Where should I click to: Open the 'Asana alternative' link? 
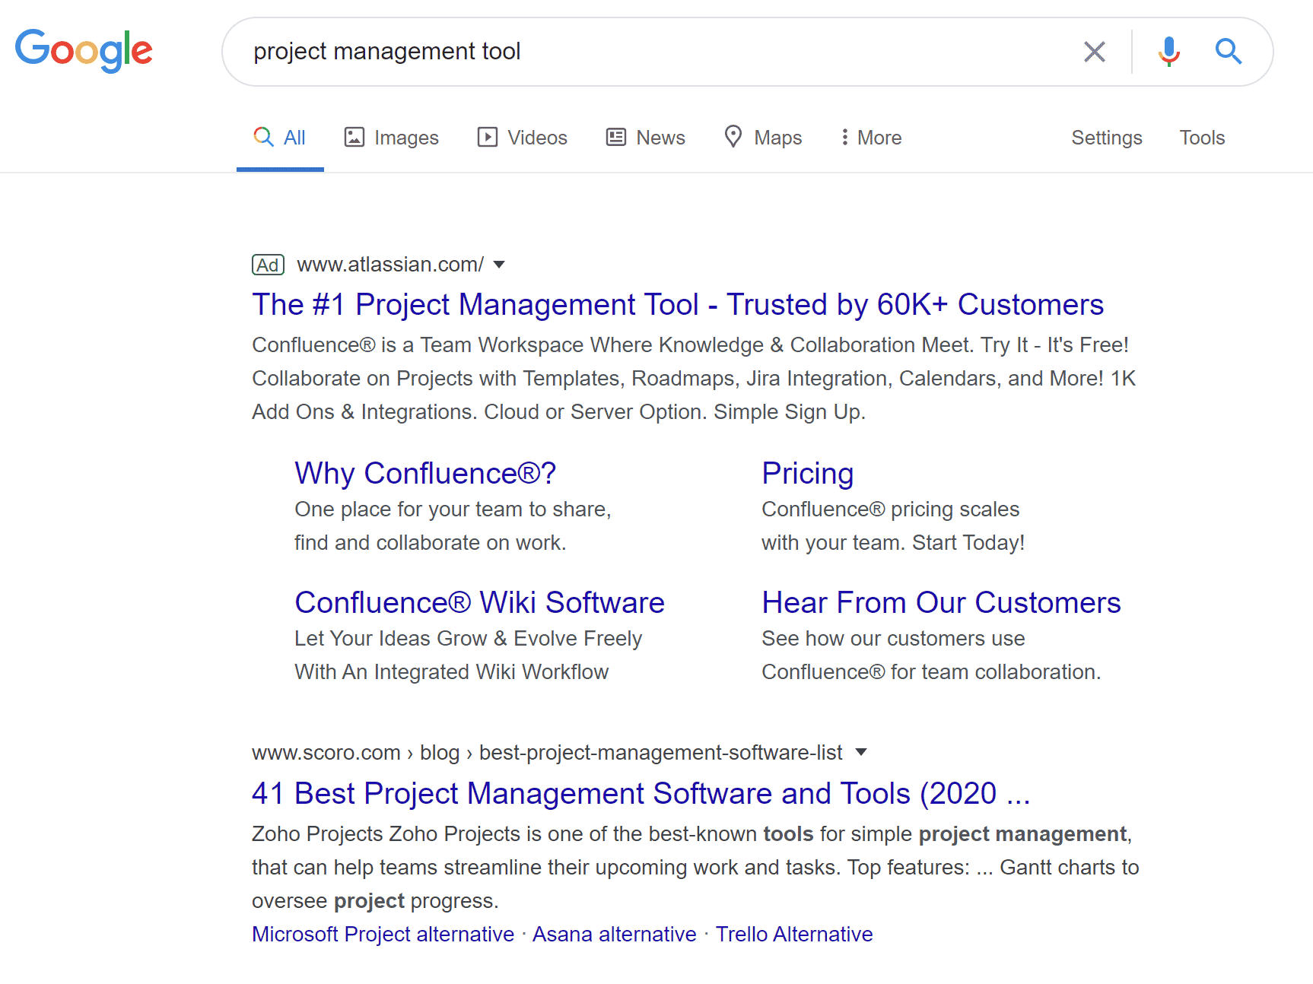pyautogui.click(x=614, y=934)
